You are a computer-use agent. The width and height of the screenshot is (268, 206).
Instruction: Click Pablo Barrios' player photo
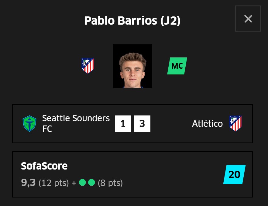[x=132, y=66]
